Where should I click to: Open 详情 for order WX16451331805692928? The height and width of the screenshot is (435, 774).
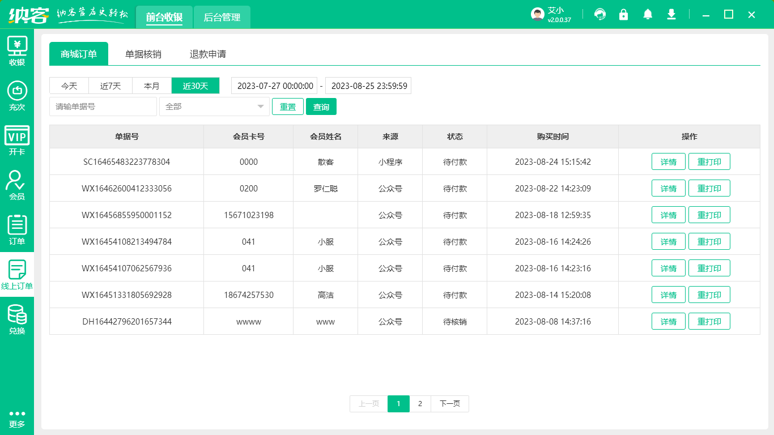pyautogui.click(x=669, y=295)
